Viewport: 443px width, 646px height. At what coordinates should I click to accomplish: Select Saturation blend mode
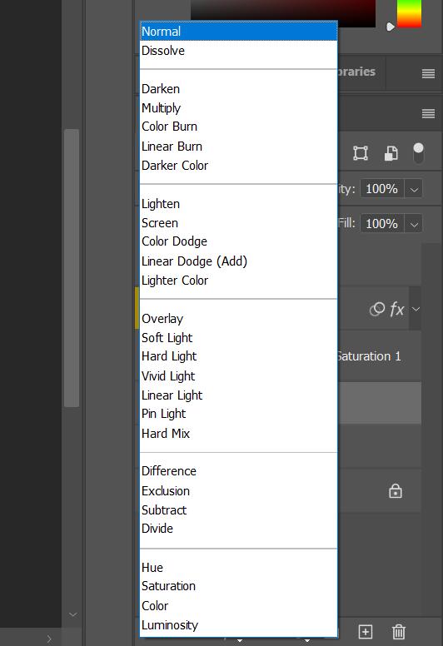(x=239, y=586)
